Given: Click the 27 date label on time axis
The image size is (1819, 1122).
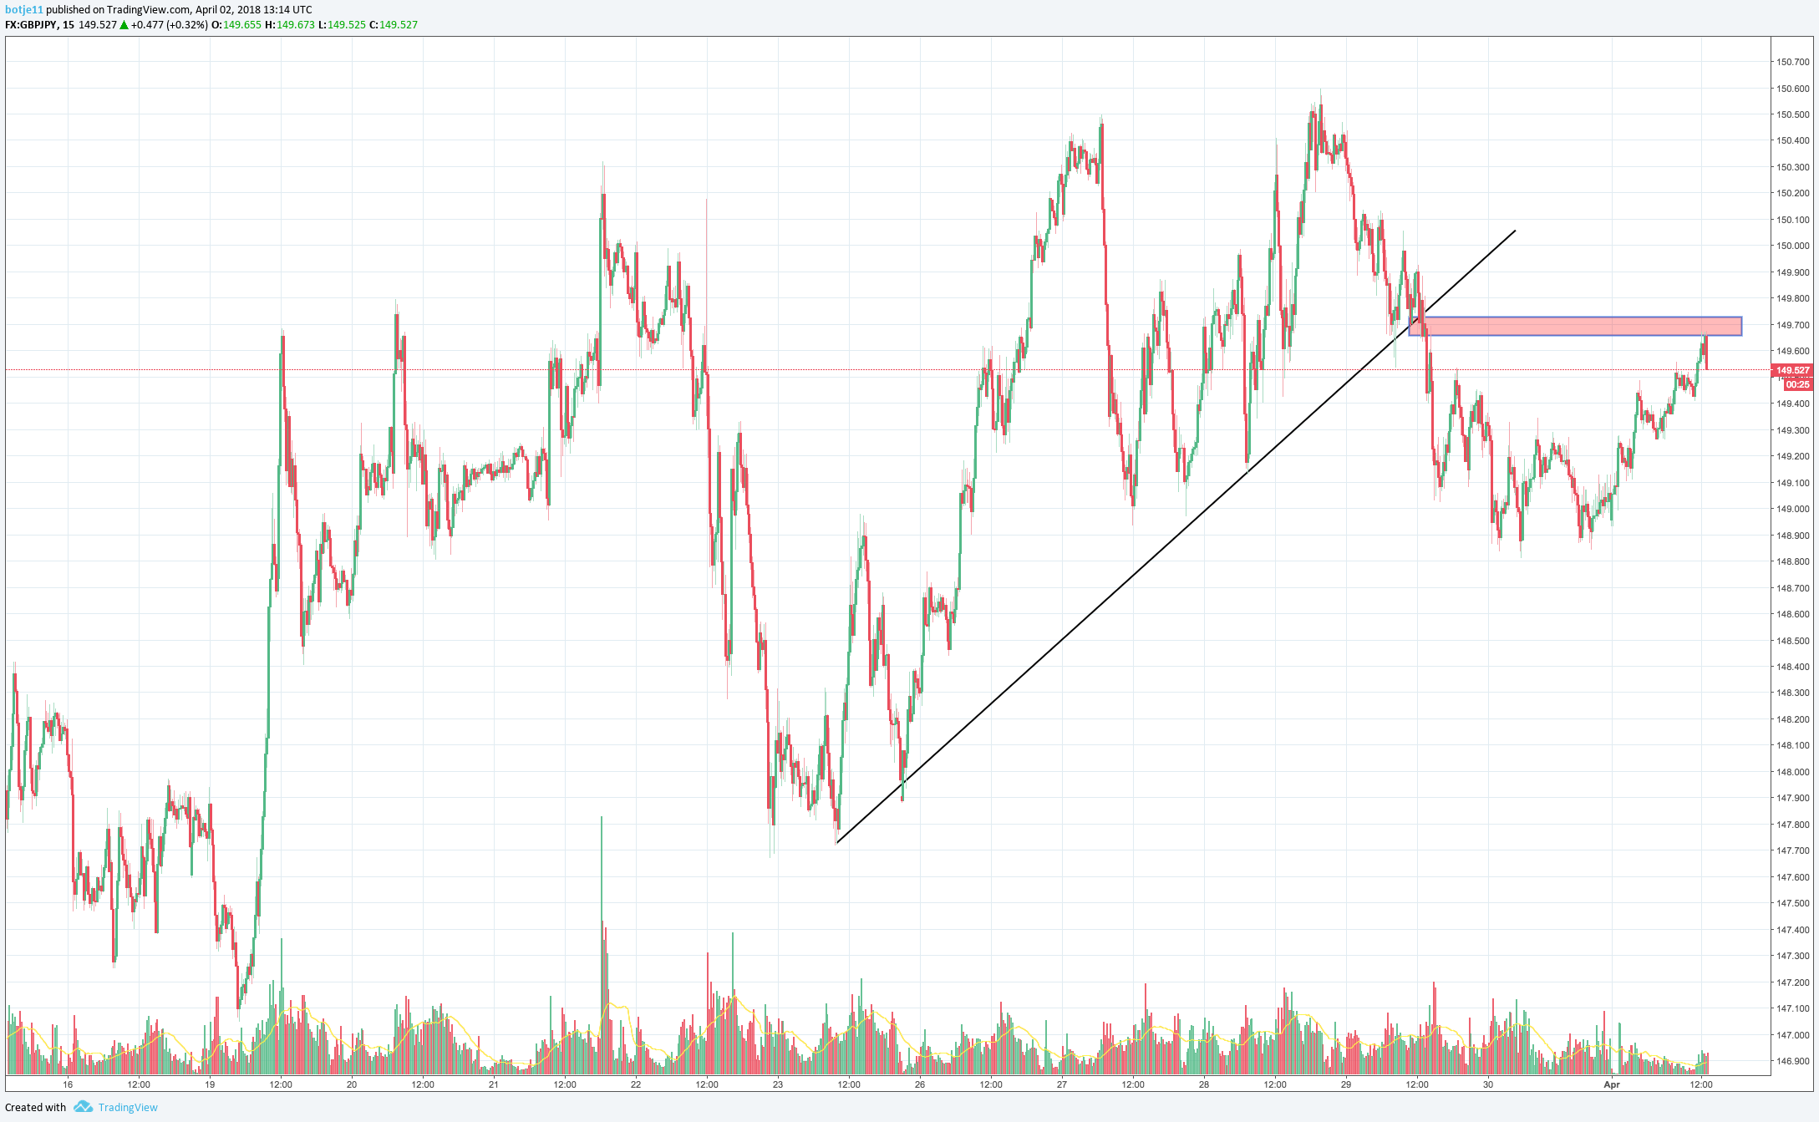Looking at the screenshot, I should [x=1062, y=1084].
